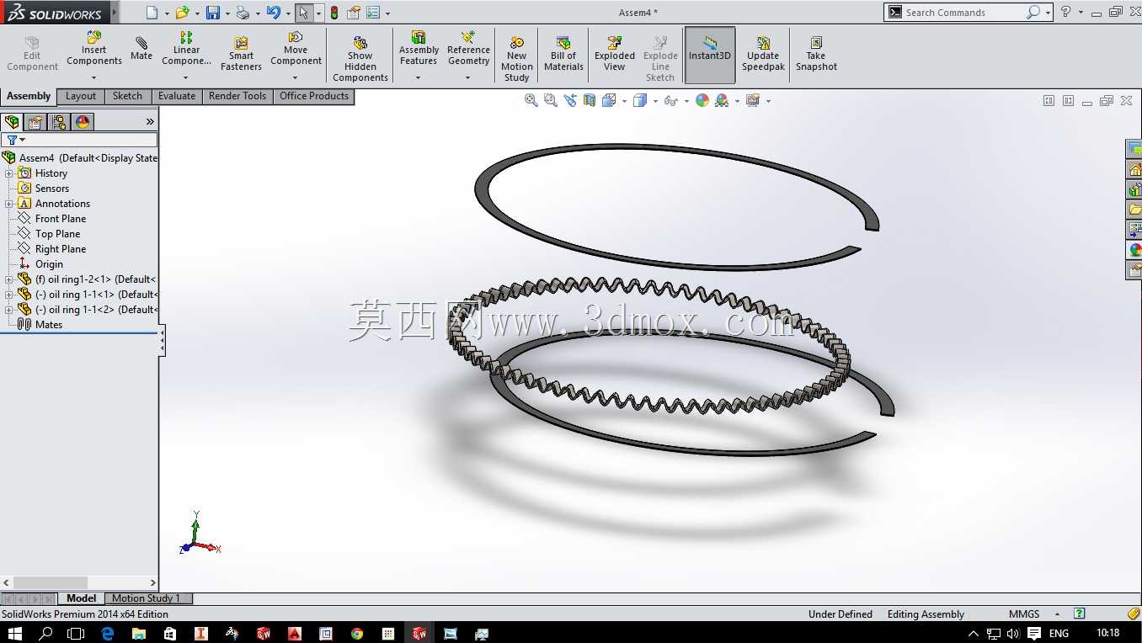Image resolution: width=1142 pixels, height=643 pixels.
Task: Expand the oil ring1-2<1> component
Action: point(9,279)
